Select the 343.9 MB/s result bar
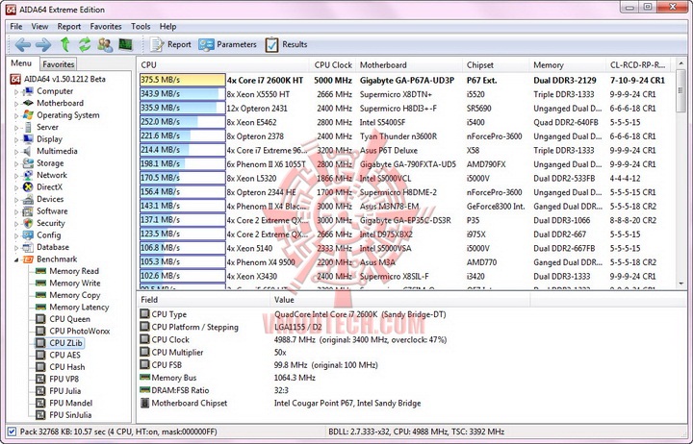 [183, 94]
